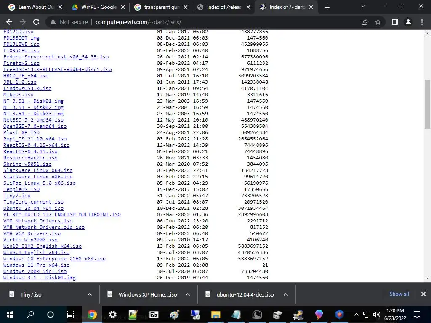This screenshot has width=431, height=323.
Task: Share this page via share icon
Action: (x=364, y=22)
